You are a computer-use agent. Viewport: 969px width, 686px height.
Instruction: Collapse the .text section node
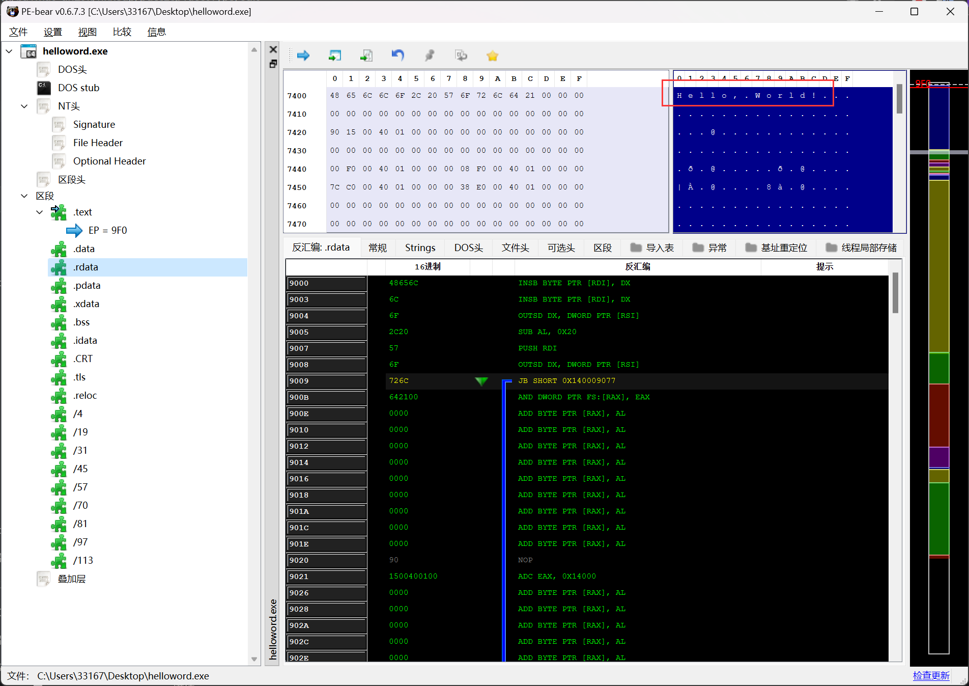tap(39, 212)
